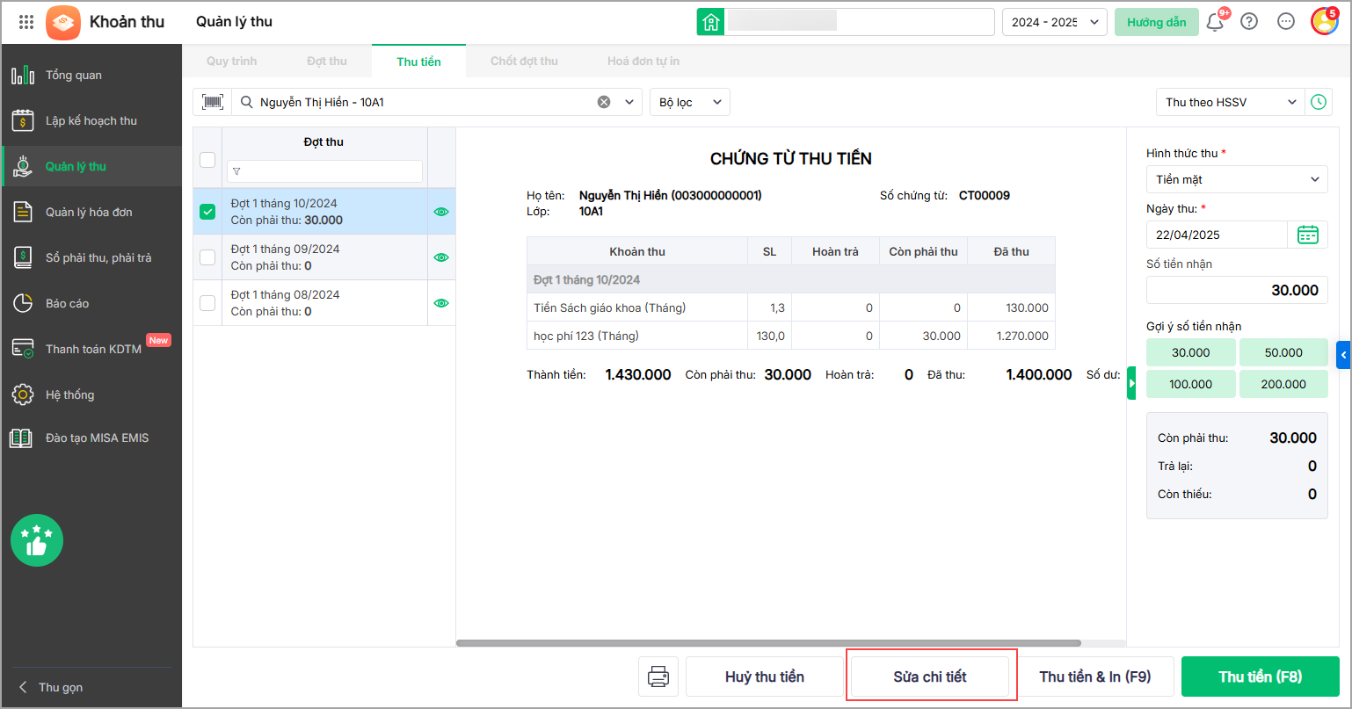
Task: Choose the 200.000 suggested amount
Action: click(x=1283, y=384)
